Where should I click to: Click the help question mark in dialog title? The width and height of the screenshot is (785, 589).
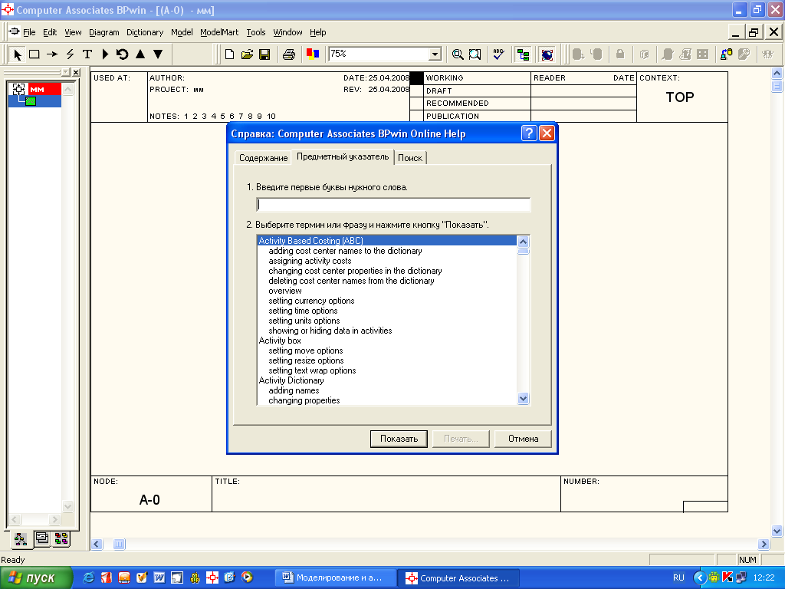coord(529,133)
